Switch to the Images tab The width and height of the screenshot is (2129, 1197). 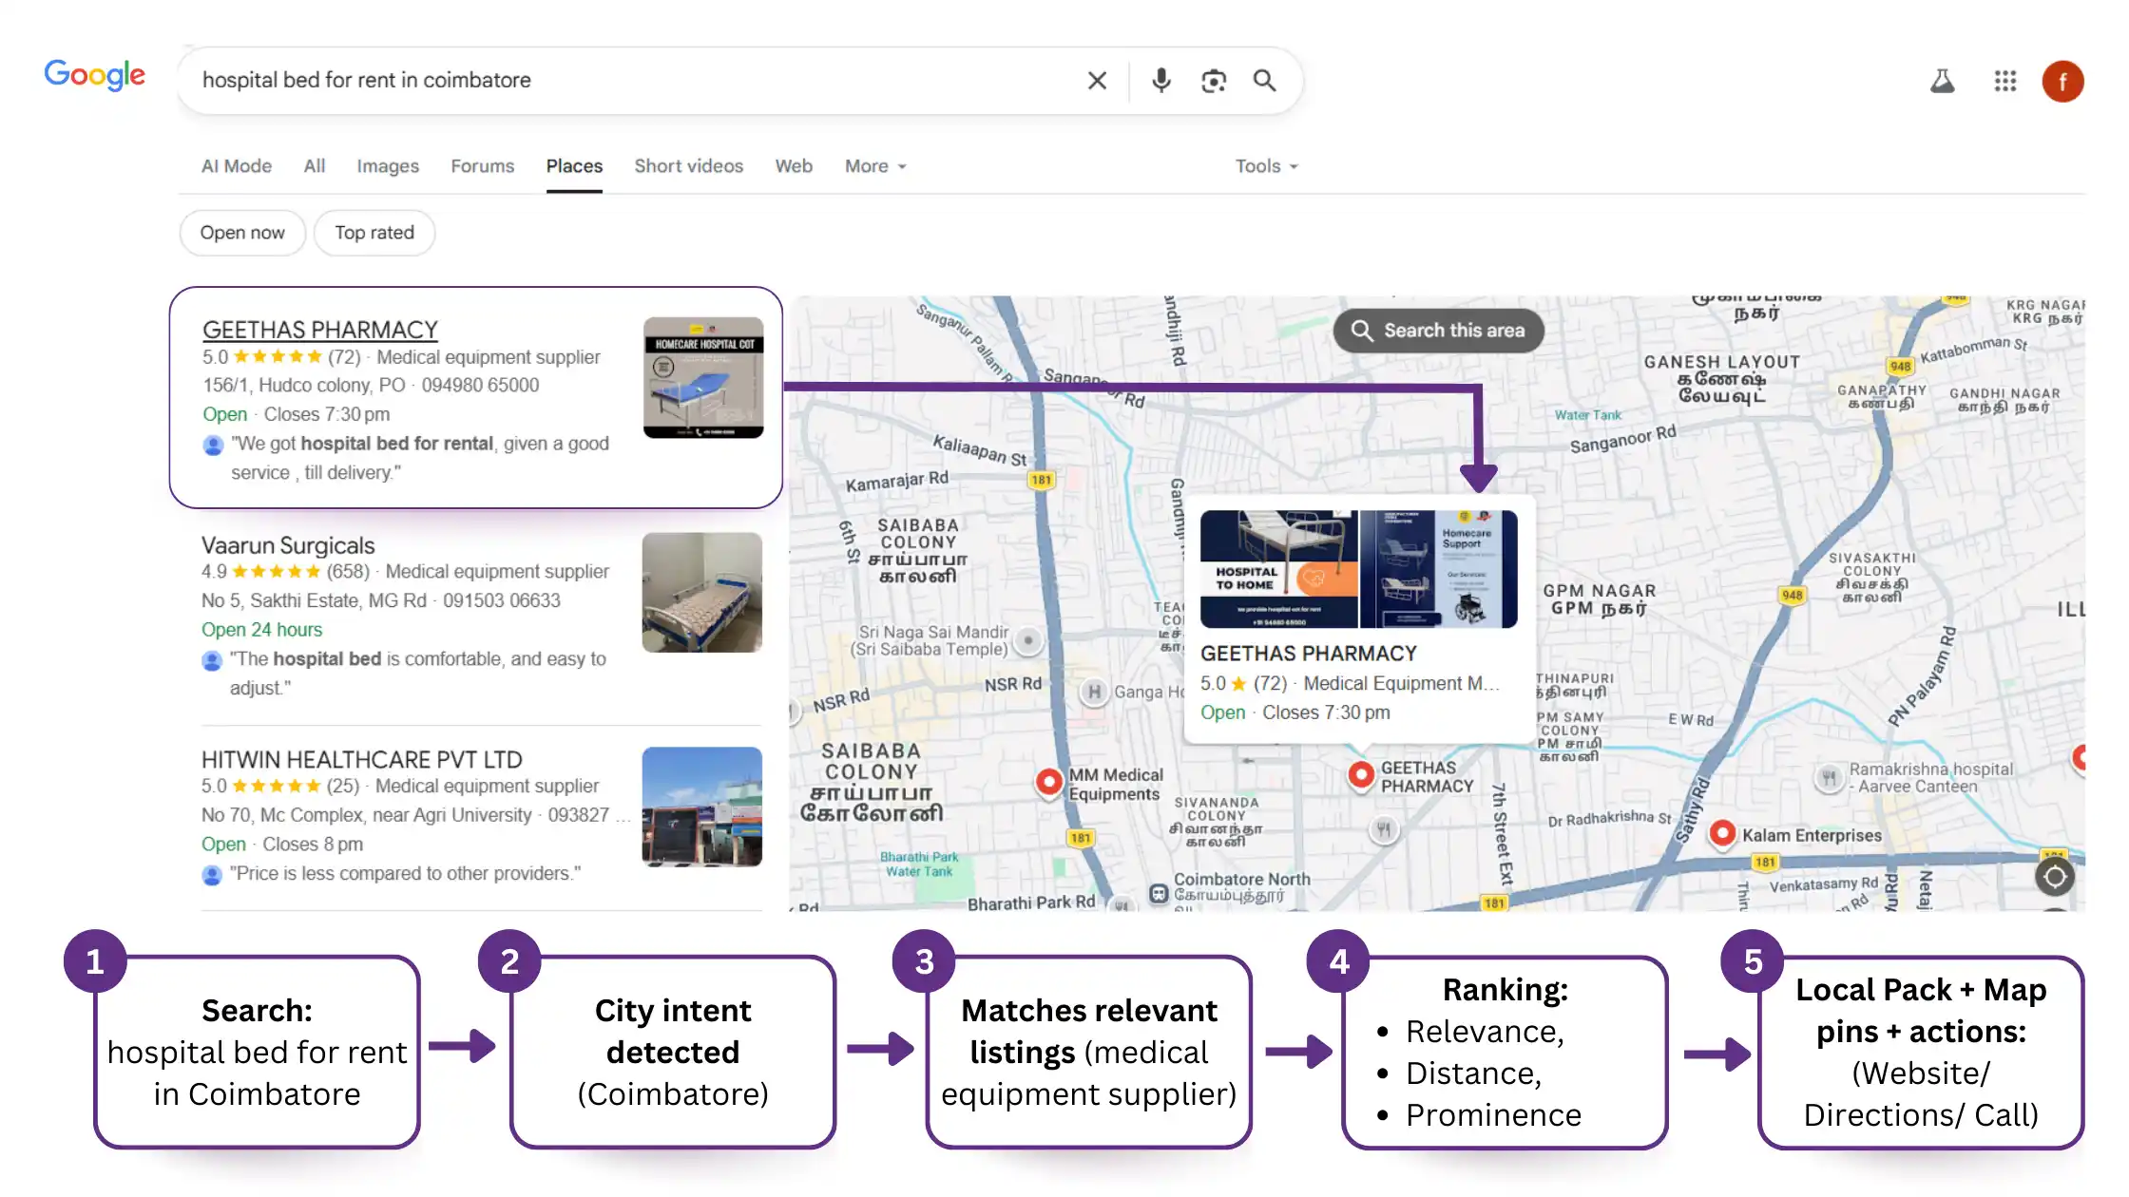[x=388, y=165]
